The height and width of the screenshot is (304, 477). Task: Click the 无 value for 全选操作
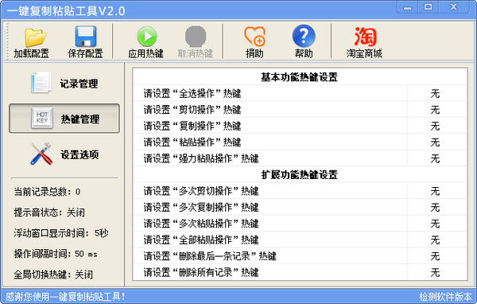pos(436,94)
